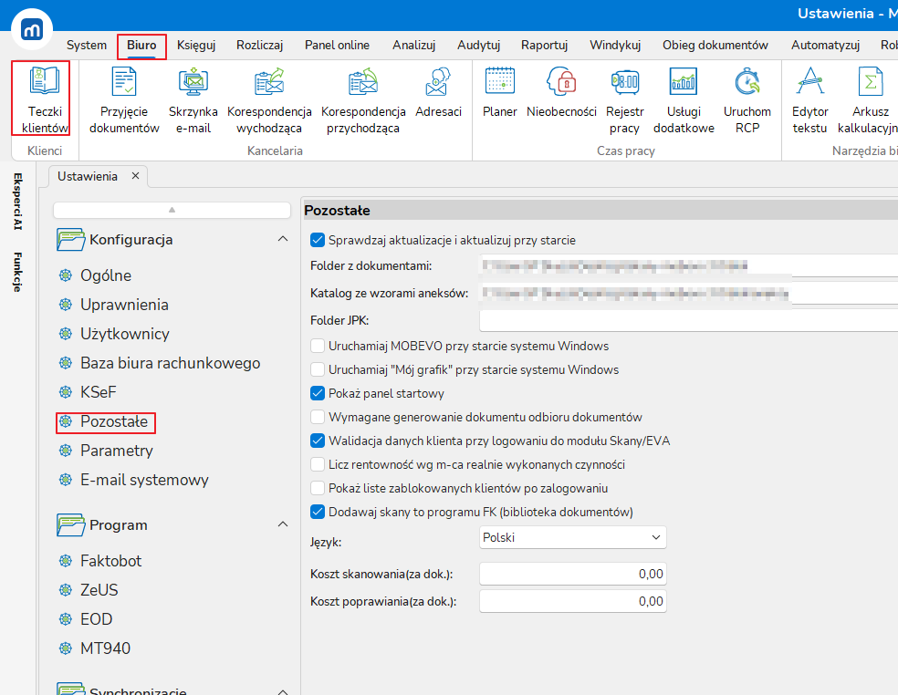Open the Automatyzuj ribbon tab
Viewport: 898px width, 695px height.
tap(825, 46)
